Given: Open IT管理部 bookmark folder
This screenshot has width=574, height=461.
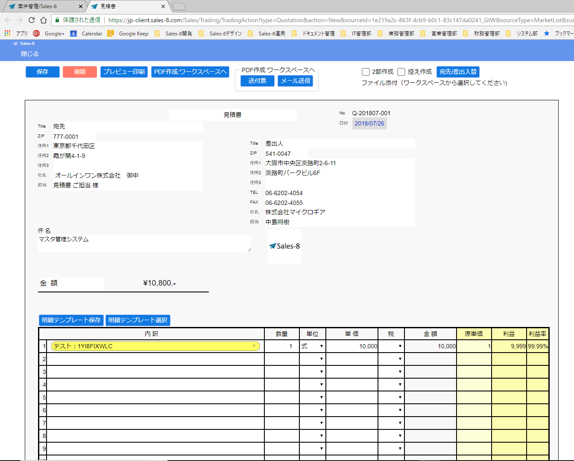Looking at the screenshot, I should [x=356, y=33].
